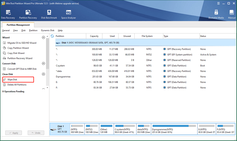Select the 300.00 MB NTFS recovery row

(146, 49)
